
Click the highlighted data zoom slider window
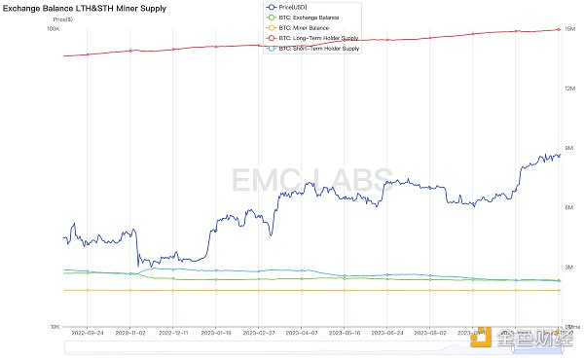[536, 348]
